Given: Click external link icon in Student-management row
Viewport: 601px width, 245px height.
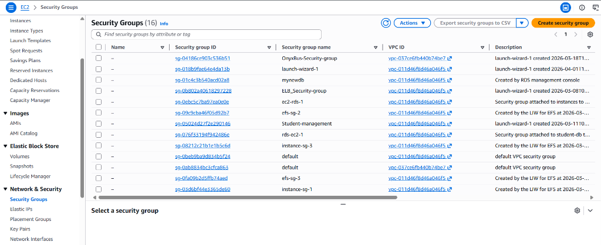Looking at the screenshot, I should [x=450, y=124].
